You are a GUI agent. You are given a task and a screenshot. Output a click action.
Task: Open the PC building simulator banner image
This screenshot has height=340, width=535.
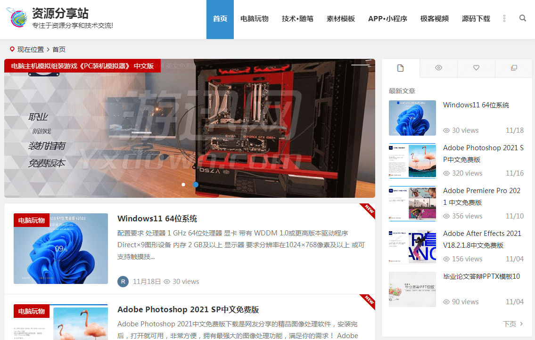[x=189, y=128]
